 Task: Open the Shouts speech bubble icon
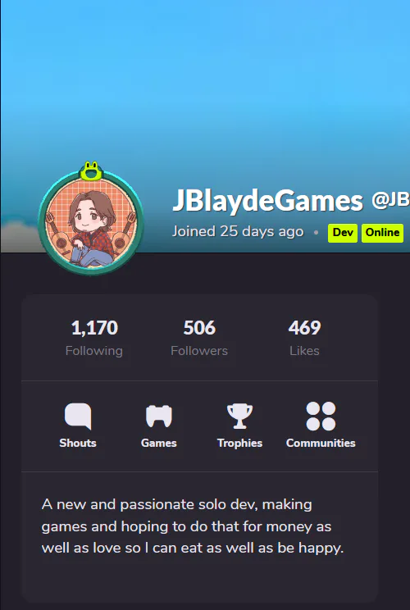pos(78,416)
